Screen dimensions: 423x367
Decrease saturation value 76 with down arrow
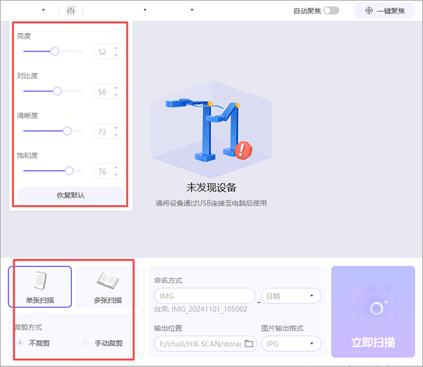coord(116,175)
